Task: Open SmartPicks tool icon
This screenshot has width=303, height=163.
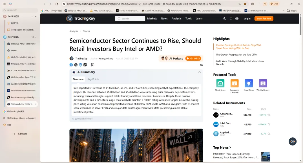Action: (x=249, y=83)
